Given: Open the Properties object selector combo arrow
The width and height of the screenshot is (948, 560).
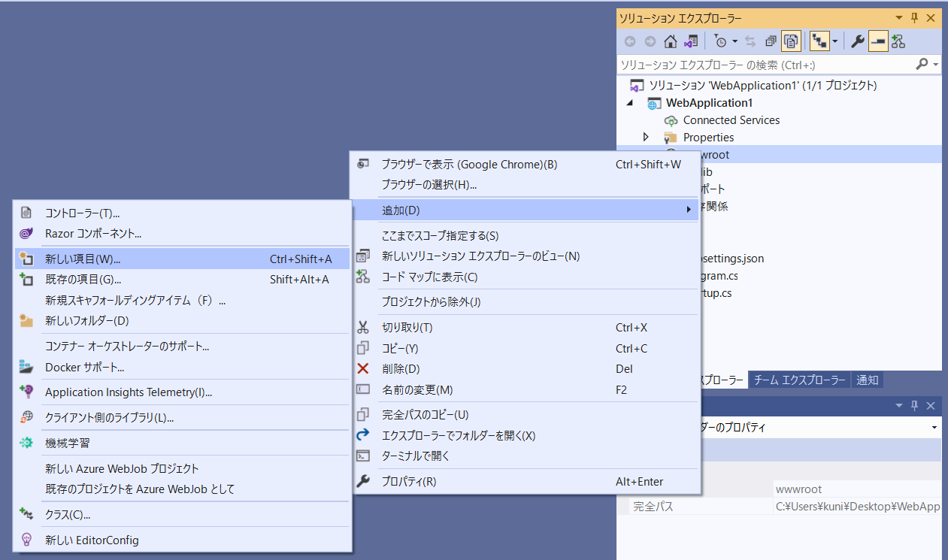Looking at the screenshot, I should pyautogui.click(x=934, y=427).
